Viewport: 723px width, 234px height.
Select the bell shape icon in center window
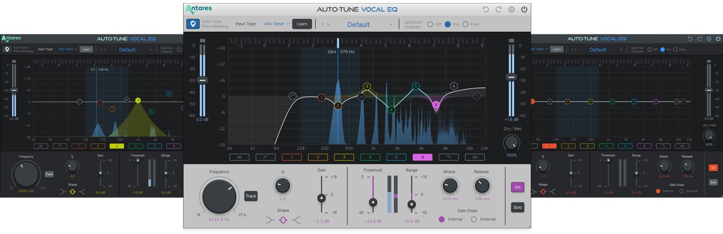pyautogui.click(x=283, y=221)
